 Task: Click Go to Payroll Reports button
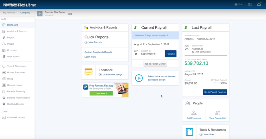pyautogui.click(x=215, y=92)
